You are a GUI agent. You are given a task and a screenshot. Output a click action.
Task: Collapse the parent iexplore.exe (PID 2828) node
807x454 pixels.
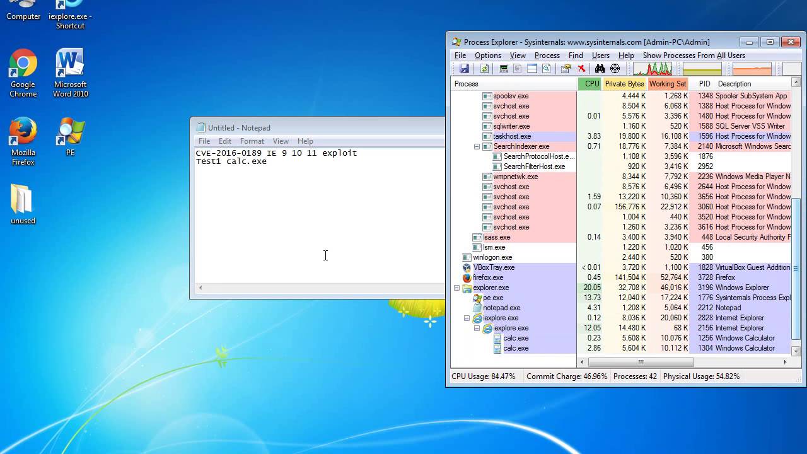(467, 318)
